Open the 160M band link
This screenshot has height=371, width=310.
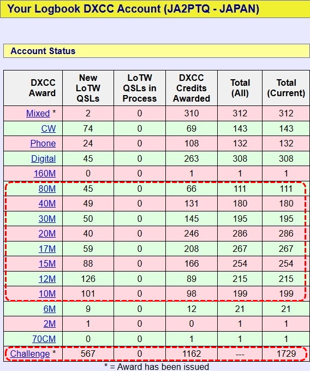(x=45, y=173)
